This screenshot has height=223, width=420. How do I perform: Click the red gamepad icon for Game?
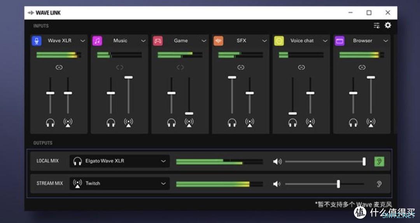158,41
